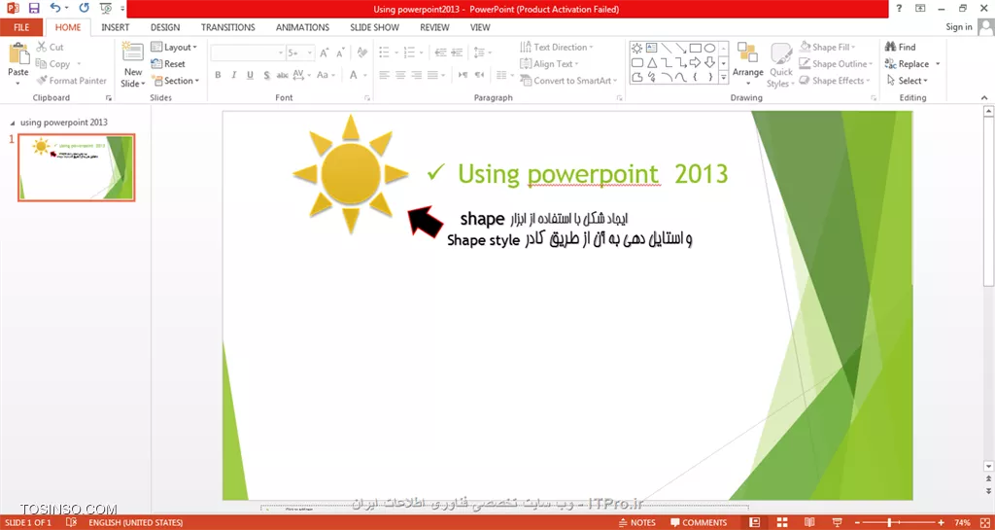
Task: Toggle Underline formatting
Action: pos(250,75)
